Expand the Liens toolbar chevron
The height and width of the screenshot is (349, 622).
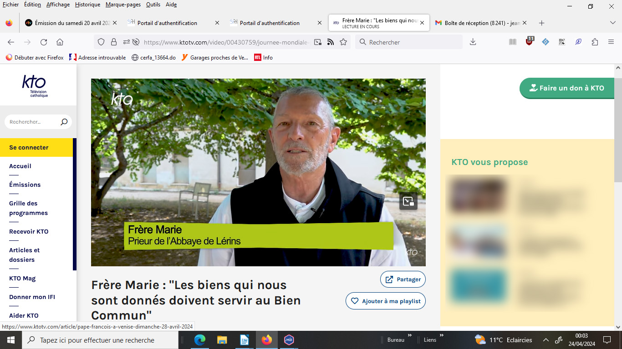point(441,335)
